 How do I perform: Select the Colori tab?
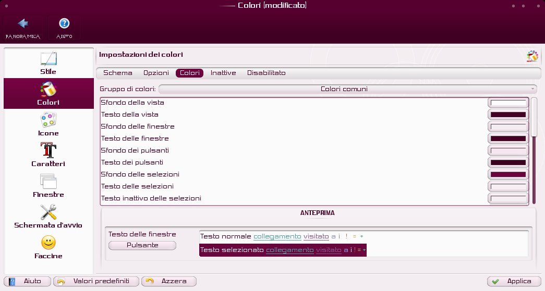(189, 73)
